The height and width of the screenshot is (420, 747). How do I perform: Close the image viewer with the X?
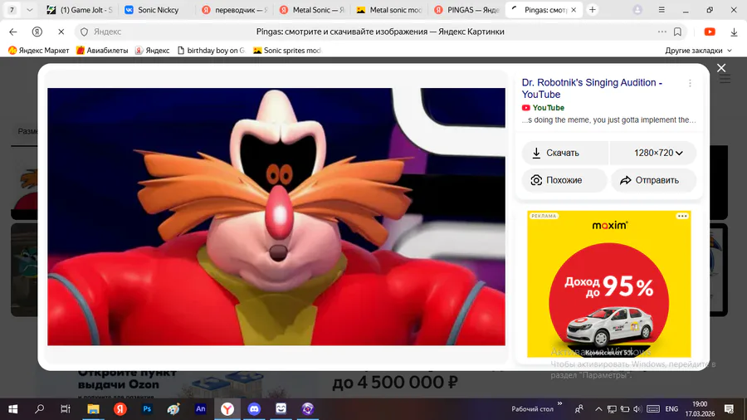[x=721, y=68]
